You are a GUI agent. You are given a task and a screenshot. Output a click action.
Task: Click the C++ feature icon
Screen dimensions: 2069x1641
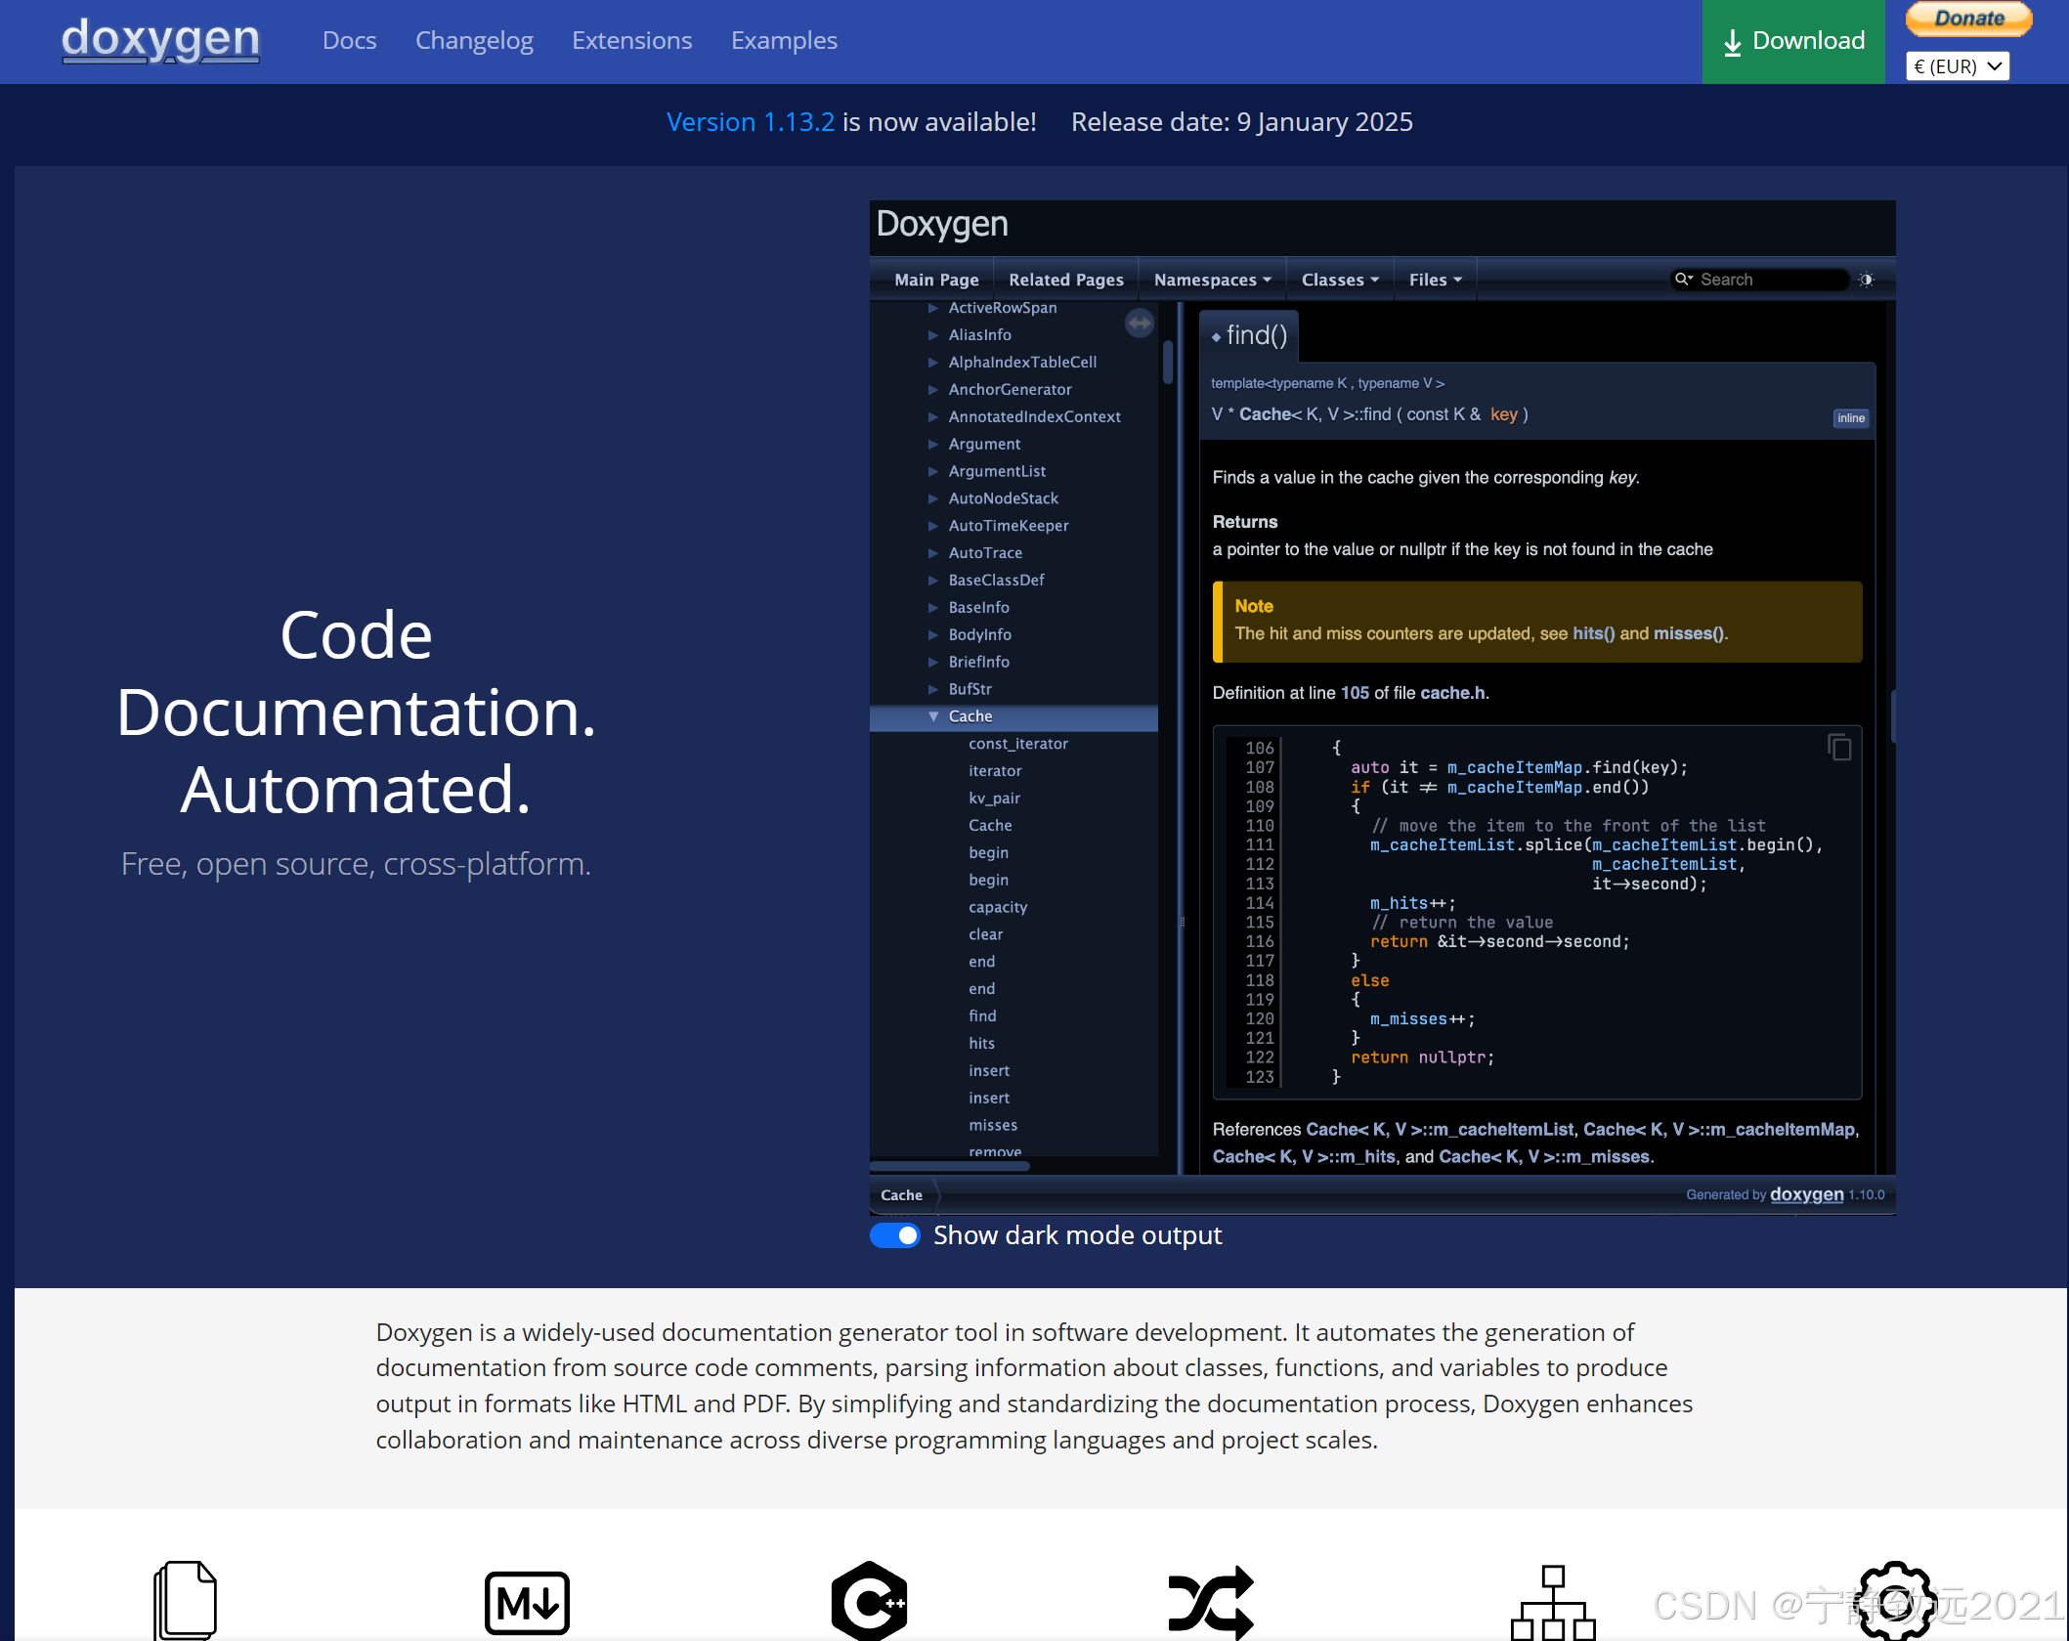pos(869,1601)
